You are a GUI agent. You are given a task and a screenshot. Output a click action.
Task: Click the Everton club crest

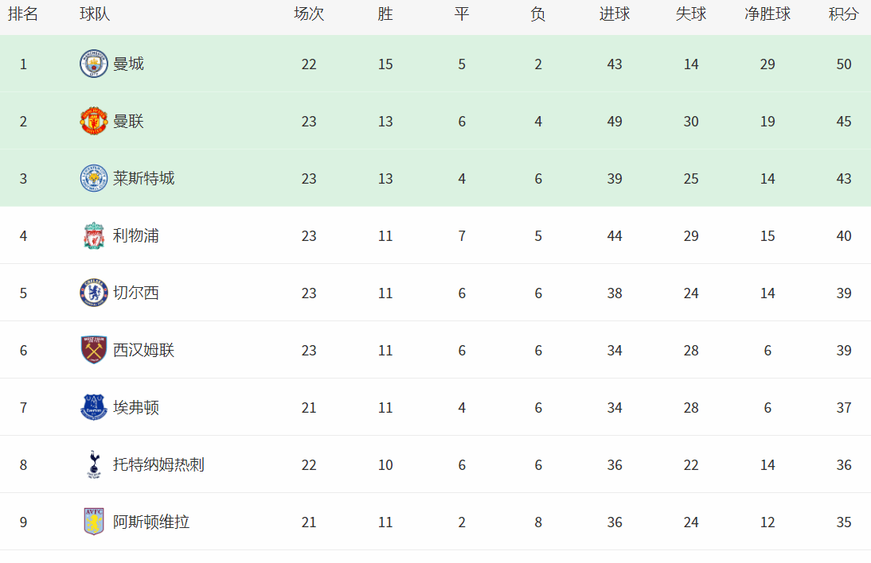click(94, 407)
